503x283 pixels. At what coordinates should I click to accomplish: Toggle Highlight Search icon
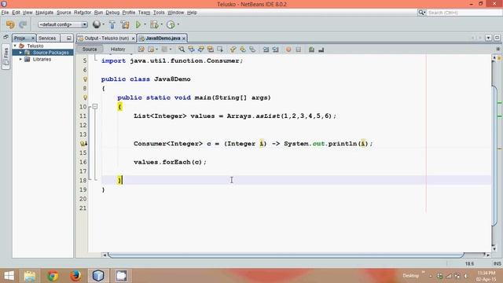[x=211, y=50]
